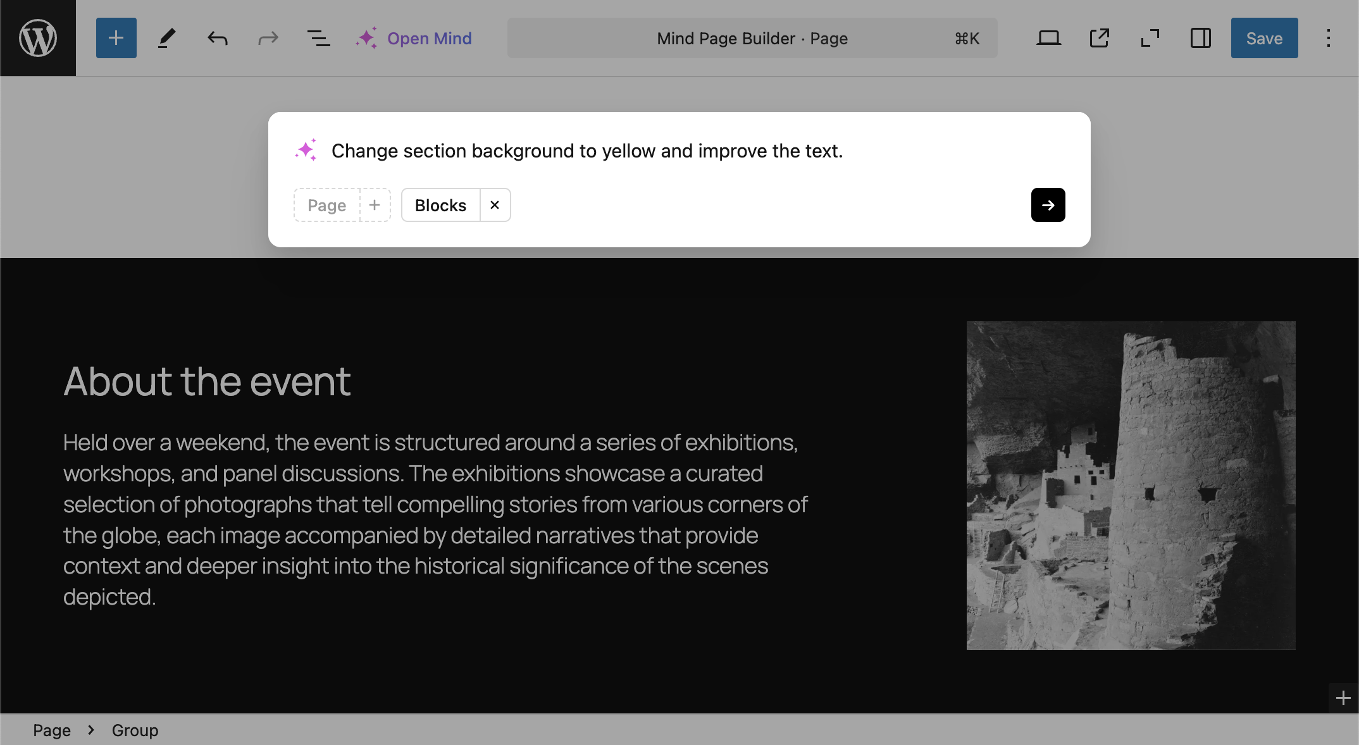Open the document overview list
The height and width of the screenshot is (745, 1359).
click(x=318, y=38)
